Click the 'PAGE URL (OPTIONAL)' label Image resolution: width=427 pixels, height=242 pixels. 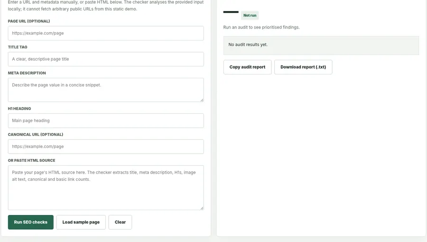click(29, 21)
